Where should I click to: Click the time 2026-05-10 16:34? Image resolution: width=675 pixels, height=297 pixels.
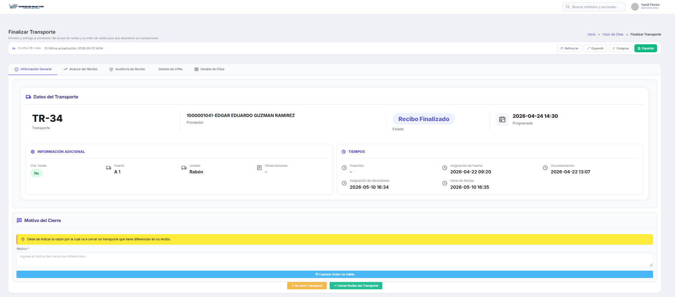pos(369,187)
